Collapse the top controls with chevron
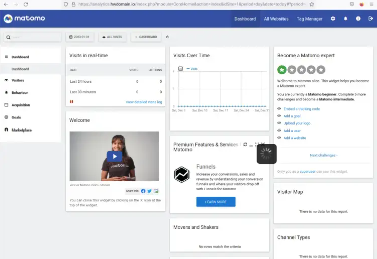Image resolution: width=377 pixels, height=259 pixels. (x=167, y=37)
